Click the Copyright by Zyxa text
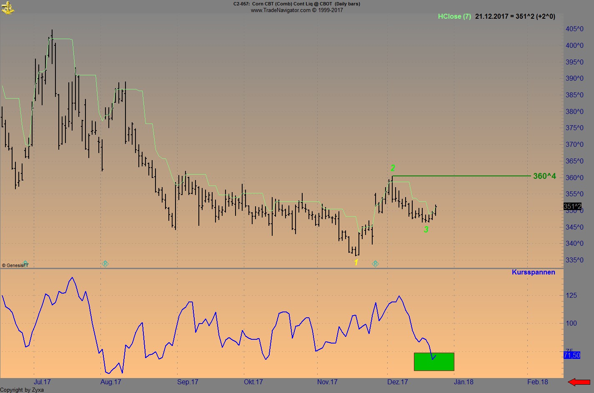This screenshot has height=393, width=594. click(22, 390)
